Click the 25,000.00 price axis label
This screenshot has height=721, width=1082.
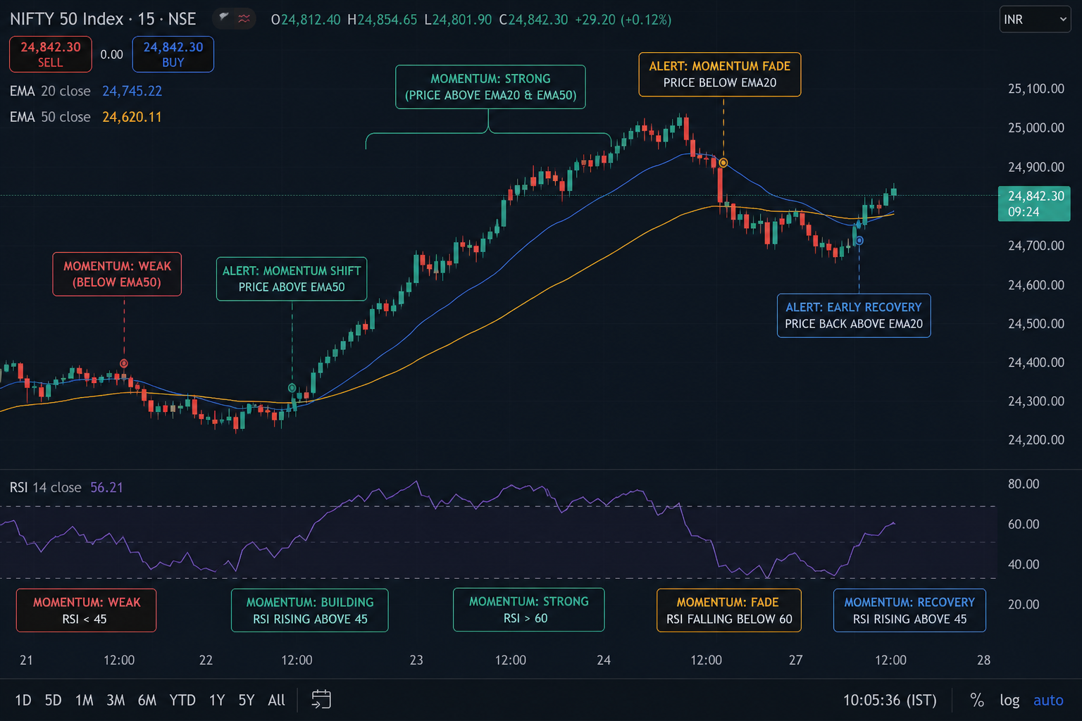tap(1036, 128)
